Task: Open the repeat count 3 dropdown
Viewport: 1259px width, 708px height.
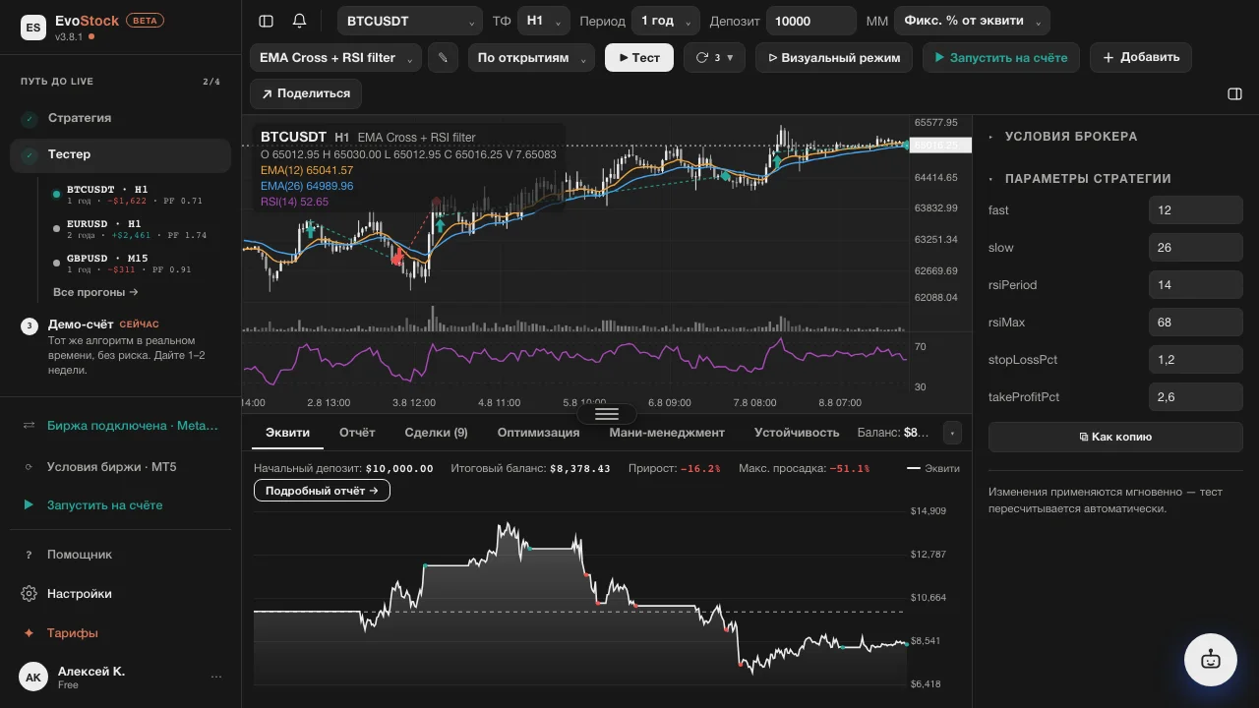Action: pos(714,58)
